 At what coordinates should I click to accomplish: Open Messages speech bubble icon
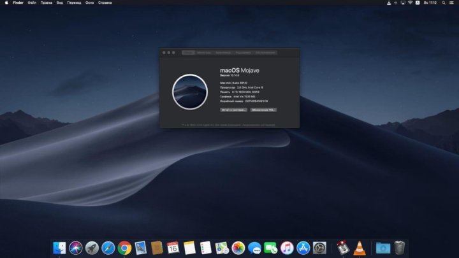coord(254,248)
